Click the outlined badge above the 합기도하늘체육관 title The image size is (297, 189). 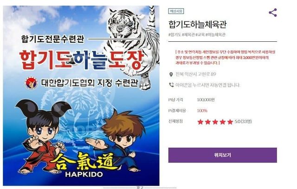(x=176, y=11)
